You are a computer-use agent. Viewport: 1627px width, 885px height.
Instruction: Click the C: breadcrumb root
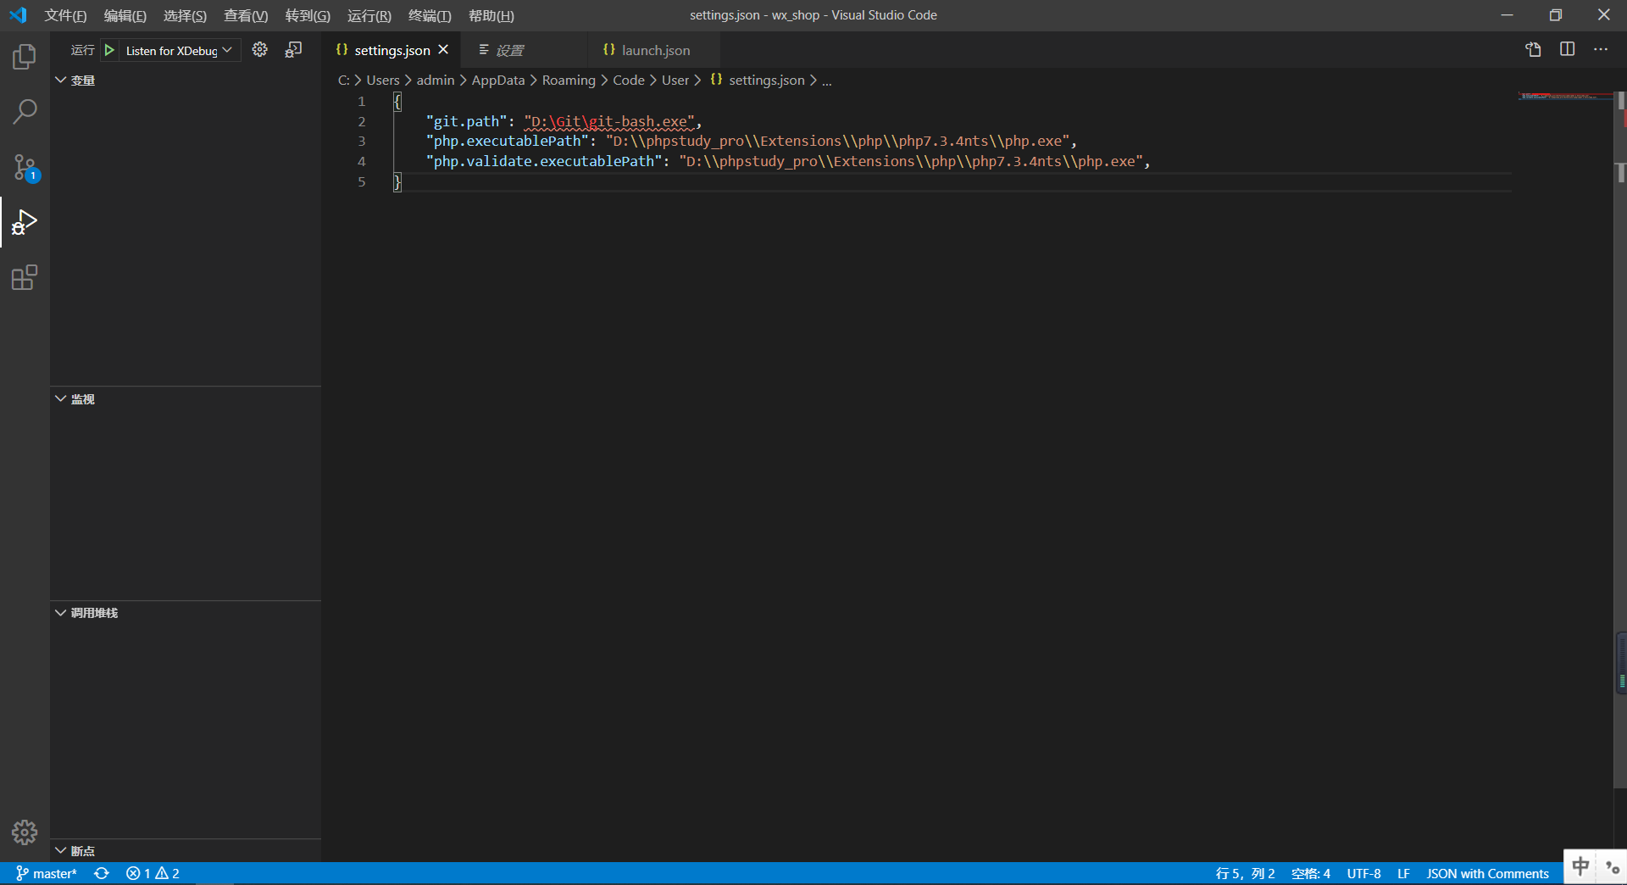click(343, 81)
